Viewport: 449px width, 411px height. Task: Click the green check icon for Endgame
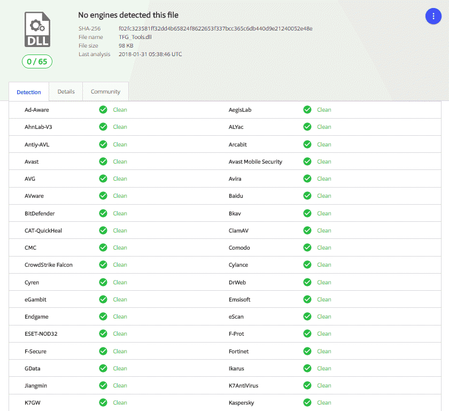103,317
